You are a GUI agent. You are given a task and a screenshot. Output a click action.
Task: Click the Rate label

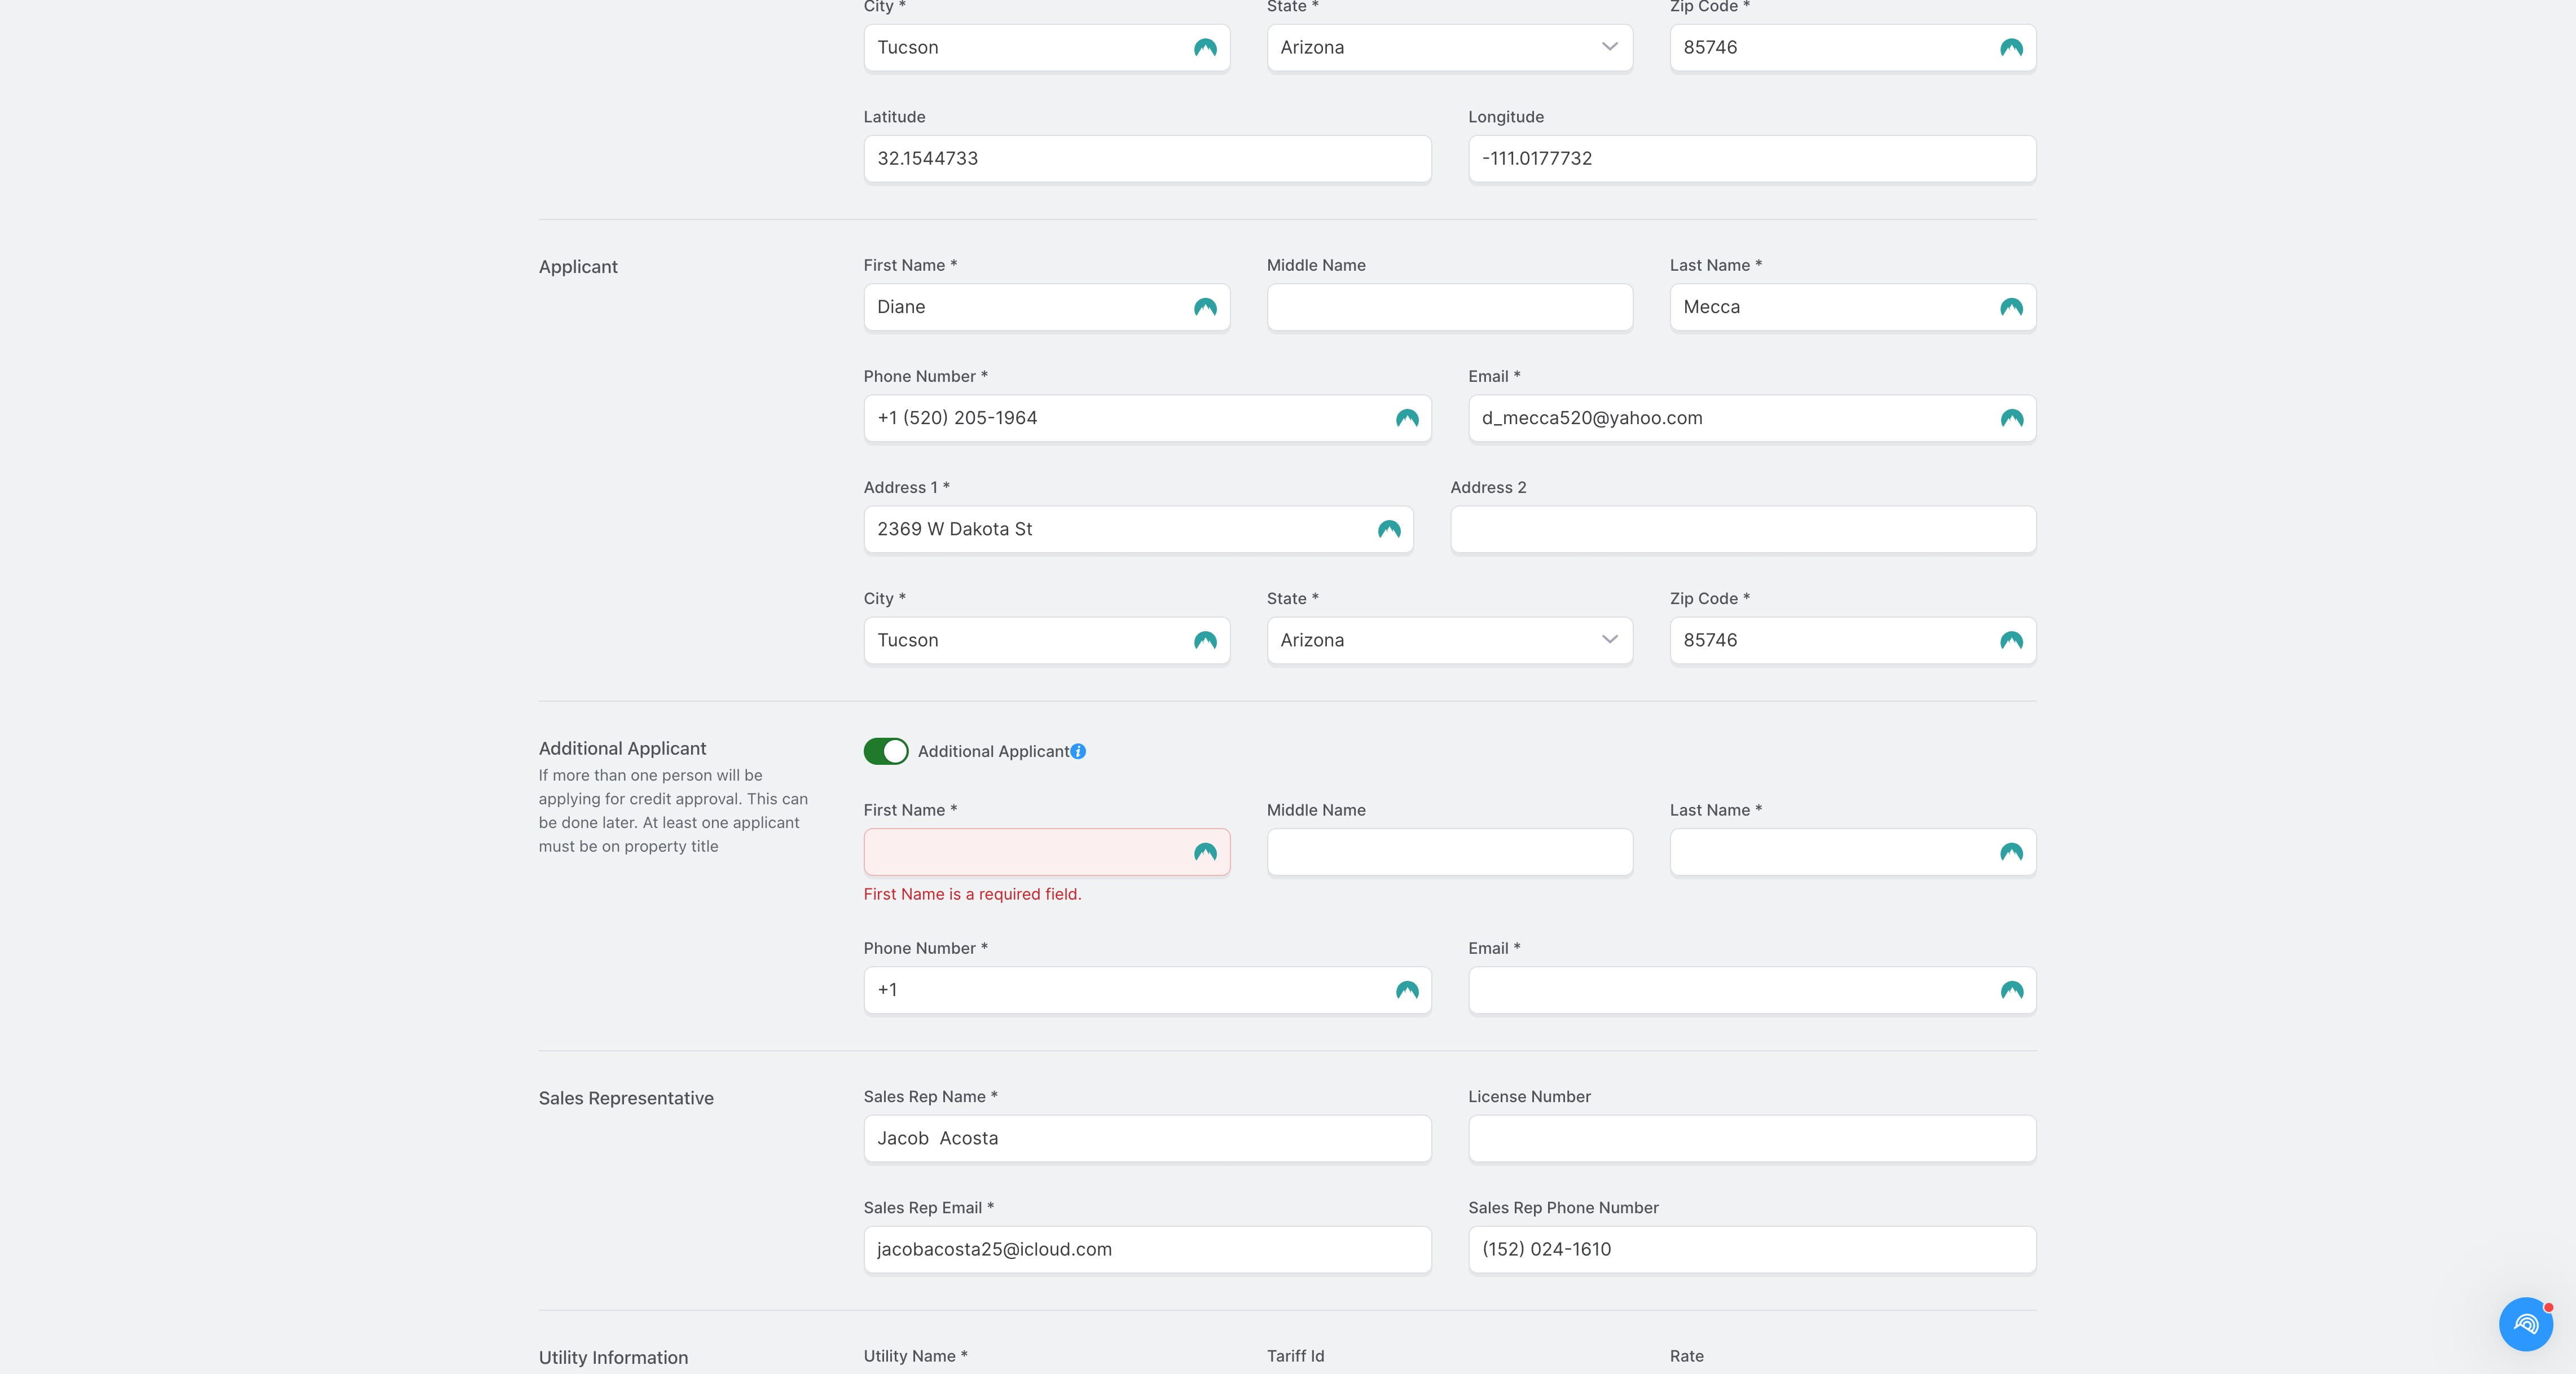(1686, 1356)
